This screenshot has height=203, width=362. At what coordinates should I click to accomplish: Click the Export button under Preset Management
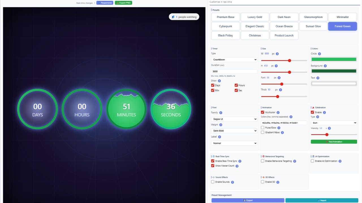pos(248,200)
